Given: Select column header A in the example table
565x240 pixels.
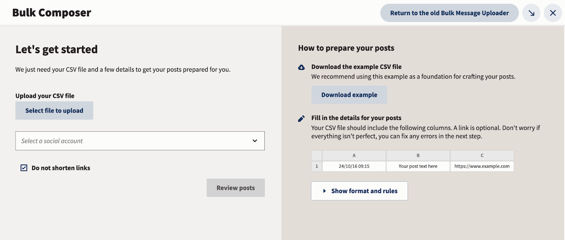Looking at the screenshot, I should (354, 155).
